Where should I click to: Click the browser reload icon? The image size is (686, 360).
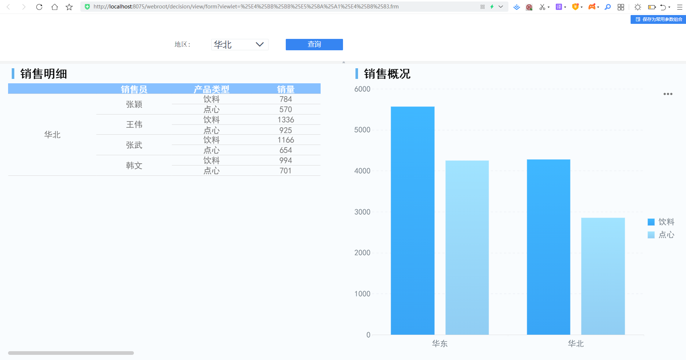point(39,7)
